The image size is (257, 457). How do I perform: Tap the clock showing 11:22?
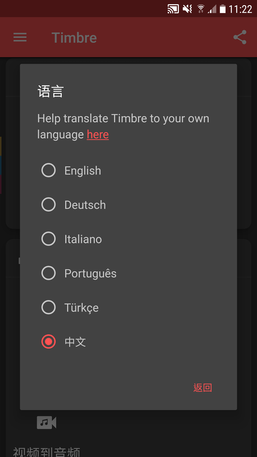(x=240, y=9)
